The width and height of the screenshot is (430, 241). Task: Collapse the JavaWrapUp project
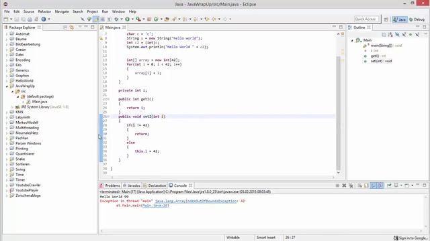pyautogui.click(x=7, y=86)
